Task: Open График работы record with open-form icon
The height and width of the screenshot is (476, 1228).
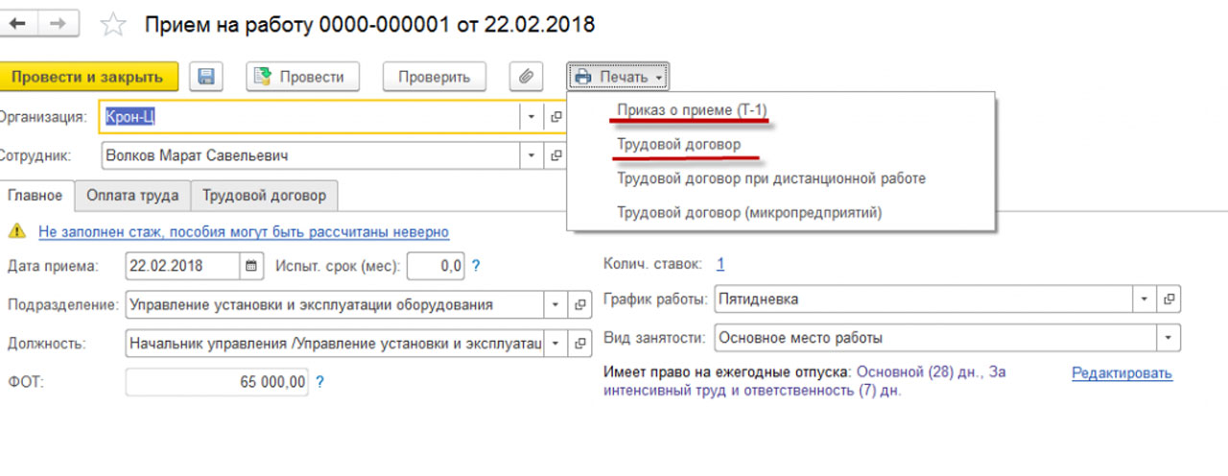Action: pos(1169,299)
